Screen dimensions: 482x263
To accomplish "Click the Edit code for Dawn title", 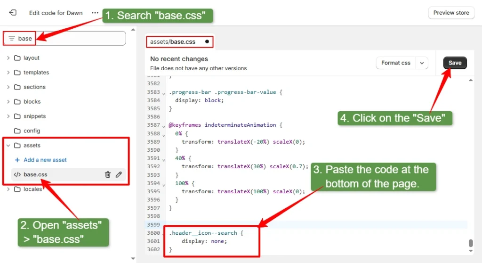I will [56, 13].
